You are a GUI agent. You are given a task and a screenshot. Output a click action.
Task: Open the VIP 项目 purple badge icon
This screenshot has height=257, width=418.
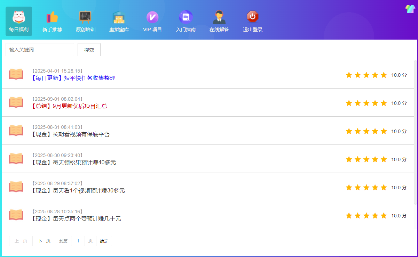coord(152,17)
